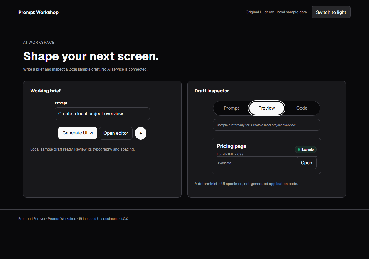
Task: Click the round plus icon button
Action: tap(141, 133)
